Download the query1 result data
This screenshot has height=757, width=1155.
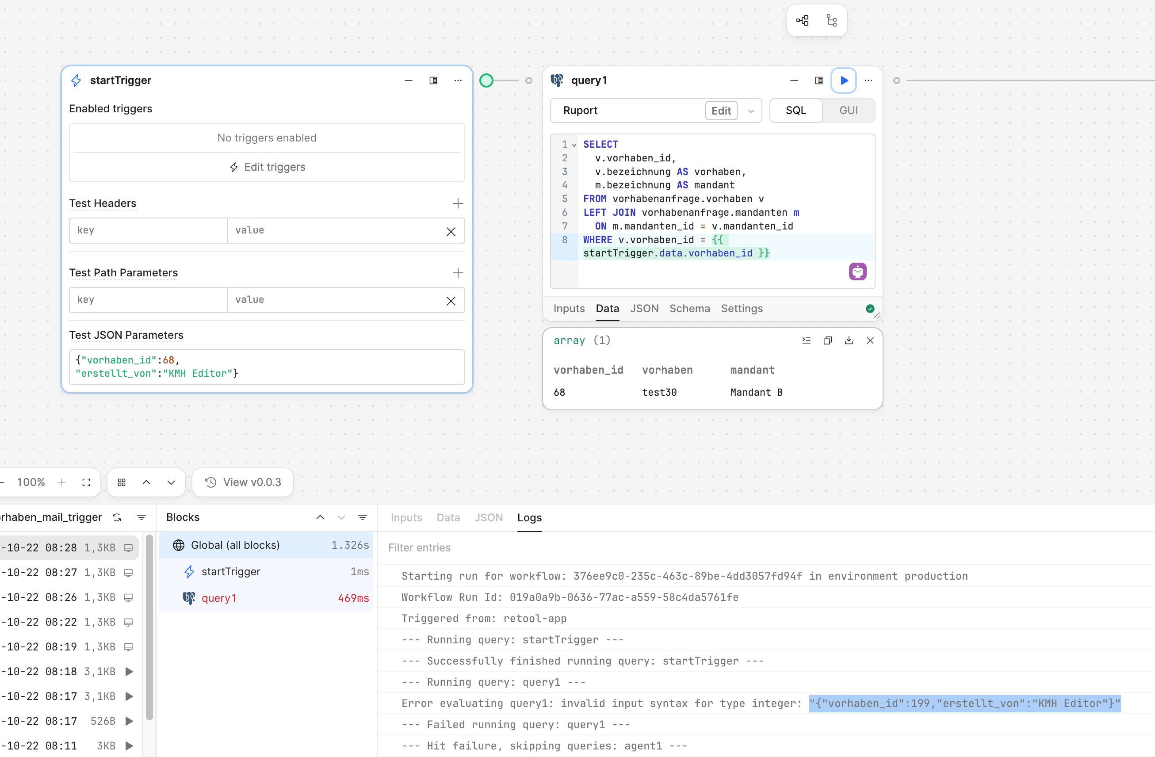pos(848,340)
